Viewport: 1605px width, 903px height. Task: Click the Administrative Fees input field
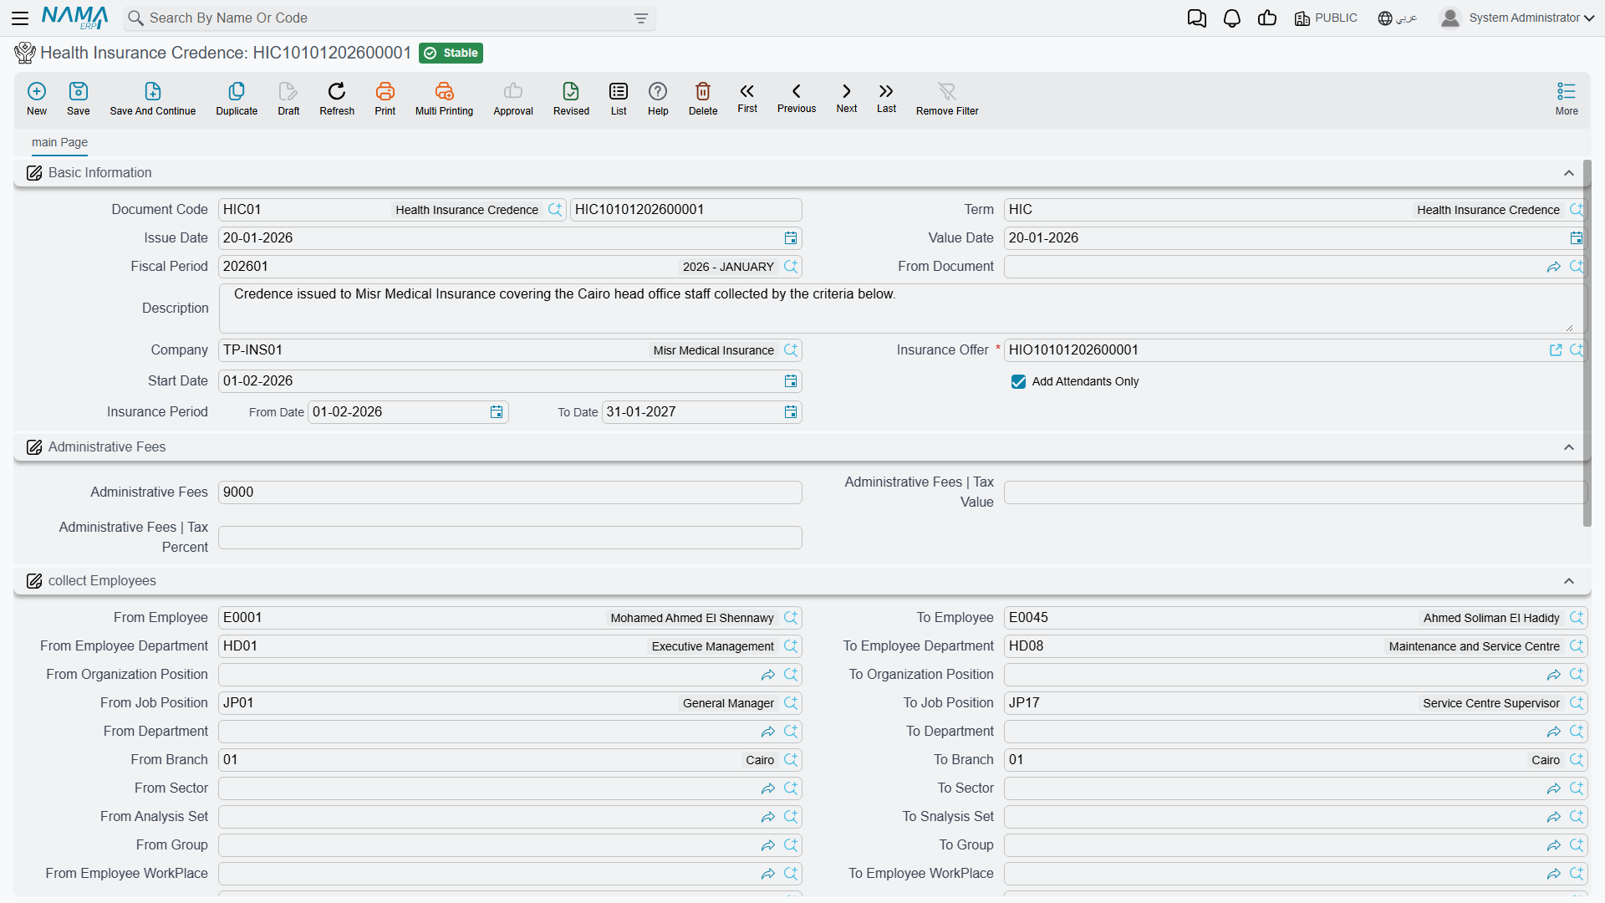[x=510, y=492]
